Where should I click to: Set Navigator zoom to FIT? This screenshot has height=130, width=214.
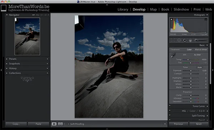34,15
